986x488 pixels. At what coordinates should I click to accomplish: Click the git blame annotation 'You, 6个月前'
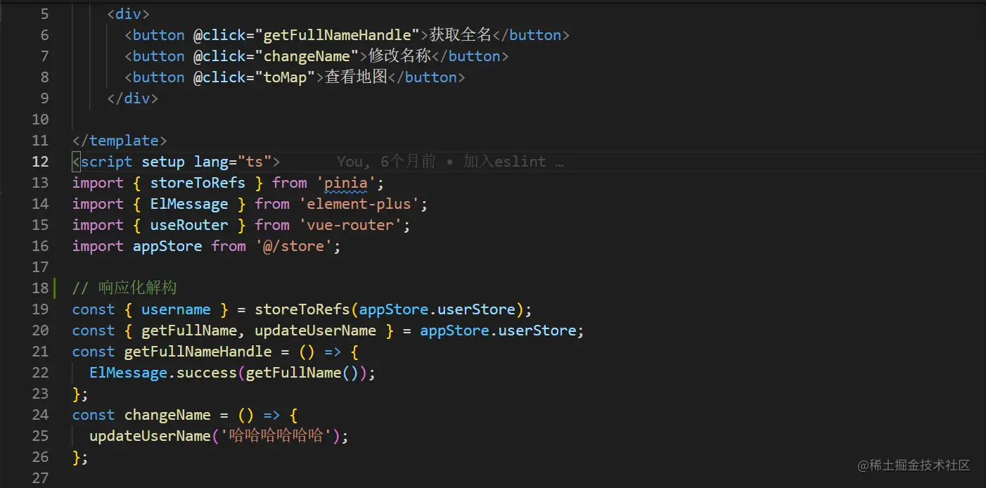[x=386, y=162]
